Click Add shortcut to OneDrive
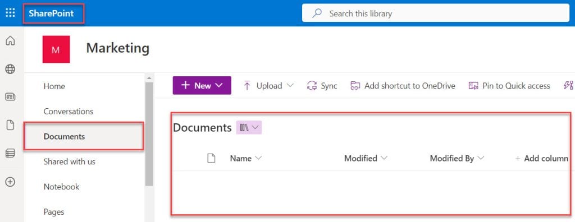The width and height of the screenshot is (575, 222). pos(403,86)
